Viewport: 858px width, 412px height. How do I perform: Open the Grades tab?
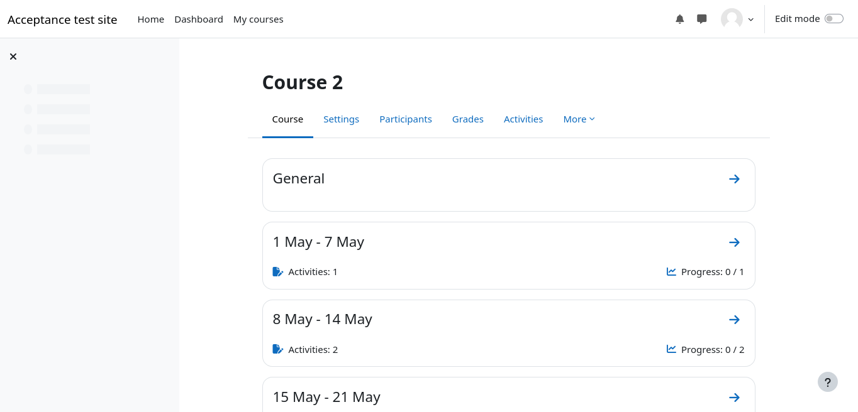(x=467, y=119)
